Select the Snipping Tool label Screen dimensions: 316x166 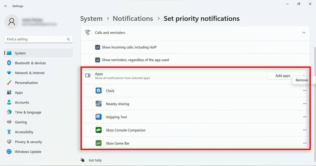[x=116, y=117]
